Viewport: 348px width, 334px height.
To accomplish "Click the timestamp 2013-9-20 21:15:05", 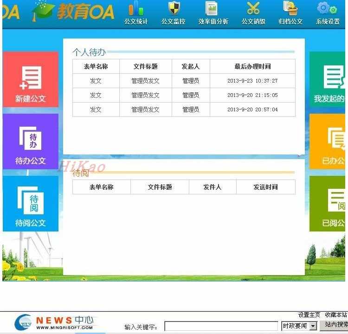I will (x=252, y=95).
